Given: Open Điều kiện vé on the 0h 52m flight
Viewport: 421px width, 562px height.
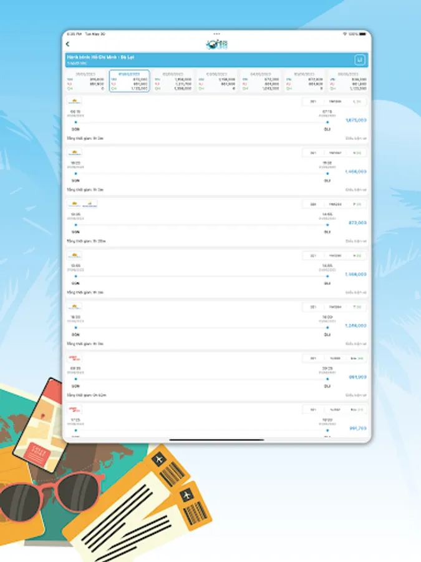Looking at the screenshot, I should click(x=356, y=395).
